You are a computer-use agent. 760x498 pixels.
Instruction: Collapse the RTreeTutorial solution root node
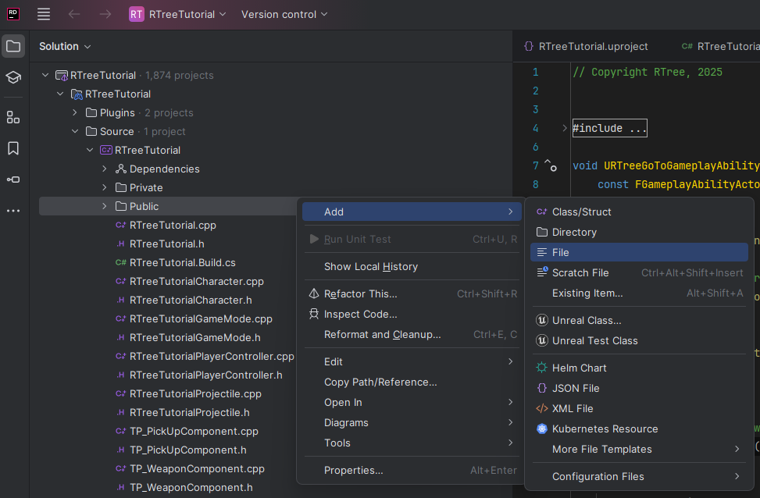click(45, 75)
